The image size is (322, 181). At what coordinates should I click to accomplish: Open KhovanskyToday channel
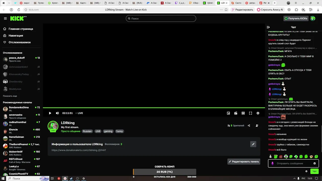[21, 74]
